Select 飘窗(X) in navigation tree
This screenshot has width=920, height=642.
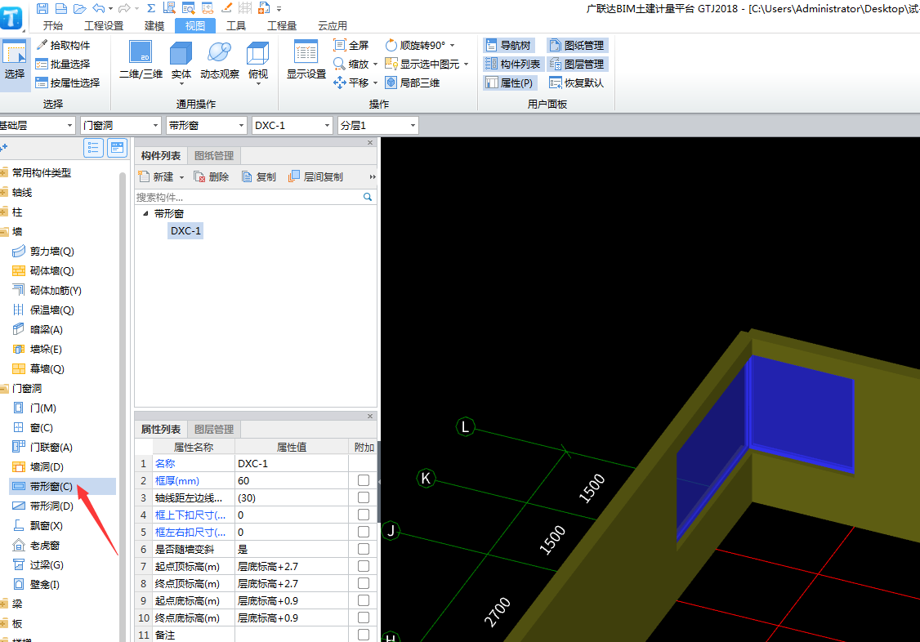pos(38,525)
